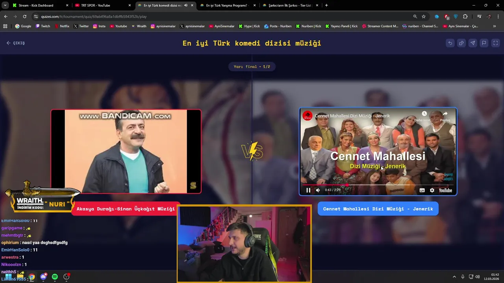The width and height of the screenshot is (504, 283).
Task: Open YouTube player settings gear
Action: click(432, 190)
